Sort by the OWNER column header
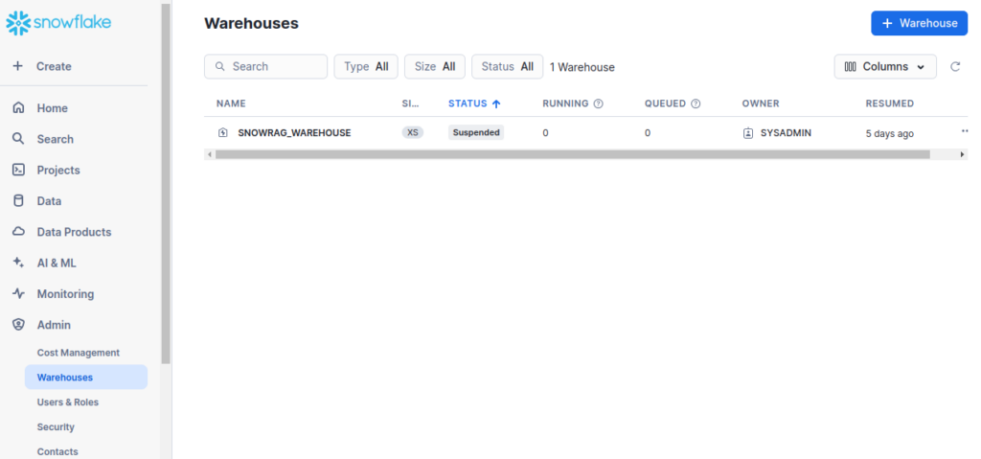This screenshot has width=981, height=459. click(761, 103)
